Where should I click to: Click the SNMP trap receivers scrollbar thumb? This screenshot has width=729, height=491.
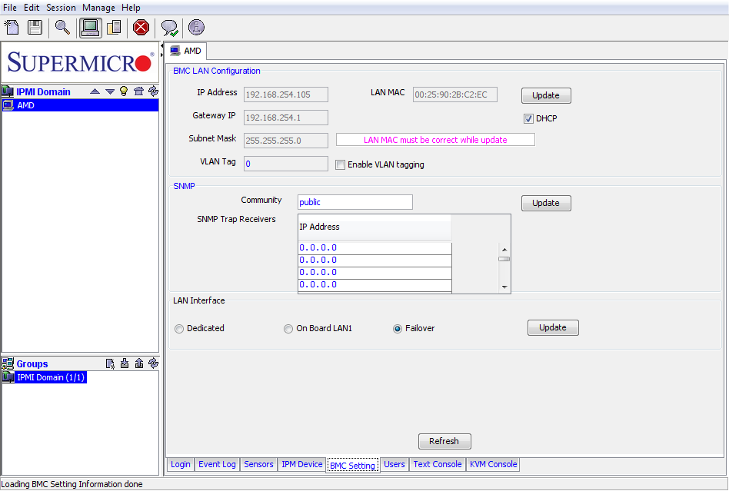[504, 259]
